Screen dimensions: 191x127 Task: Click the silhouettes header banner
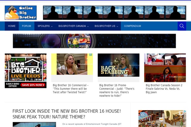pos(115,13)
